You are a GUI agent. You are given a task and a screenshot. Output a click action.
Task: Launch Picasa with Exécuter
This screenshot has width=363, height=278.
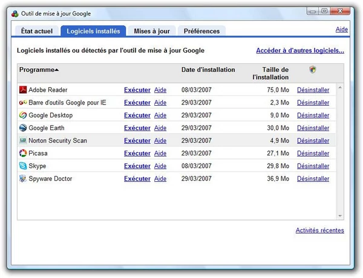137,153
